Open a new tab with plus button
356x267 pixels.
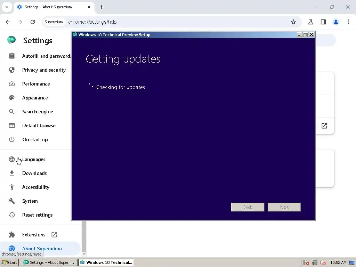pyautogui.click(x=102, y=7)
